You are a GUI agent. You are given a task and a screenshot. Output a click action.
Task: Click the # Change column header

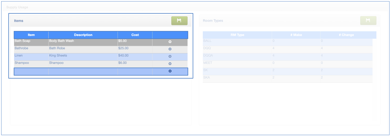tap(346, 35)
